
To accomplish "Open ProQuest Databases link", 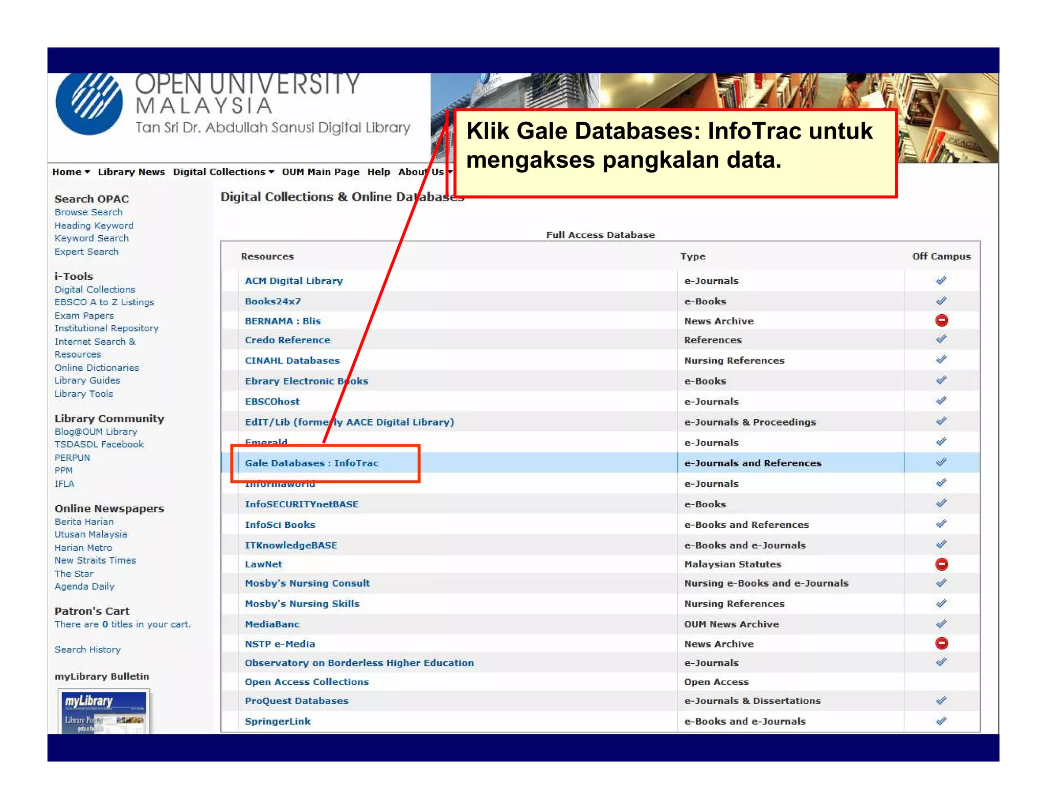I will [297, 701].
